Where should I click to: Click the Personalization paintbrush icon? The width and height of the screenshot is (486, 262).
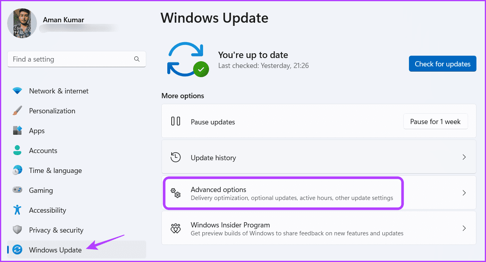(17, 111)
